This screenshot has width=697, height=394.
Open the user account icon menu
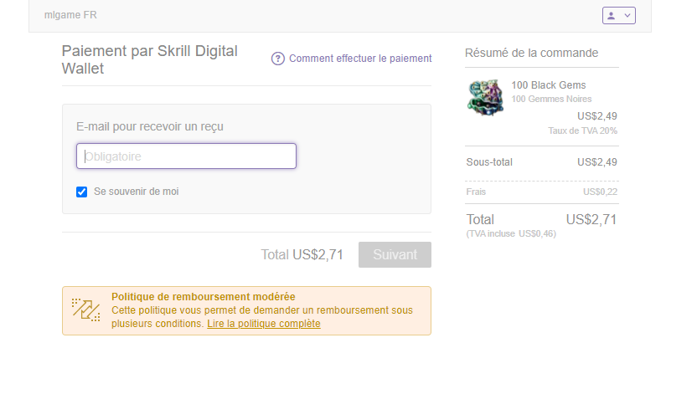click(612, 16)
